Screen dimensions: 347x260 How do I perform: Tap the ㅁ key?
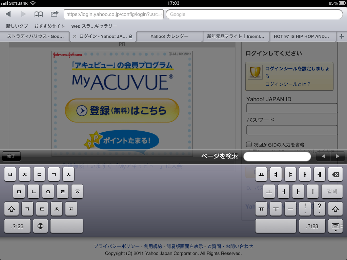[19, 192]
